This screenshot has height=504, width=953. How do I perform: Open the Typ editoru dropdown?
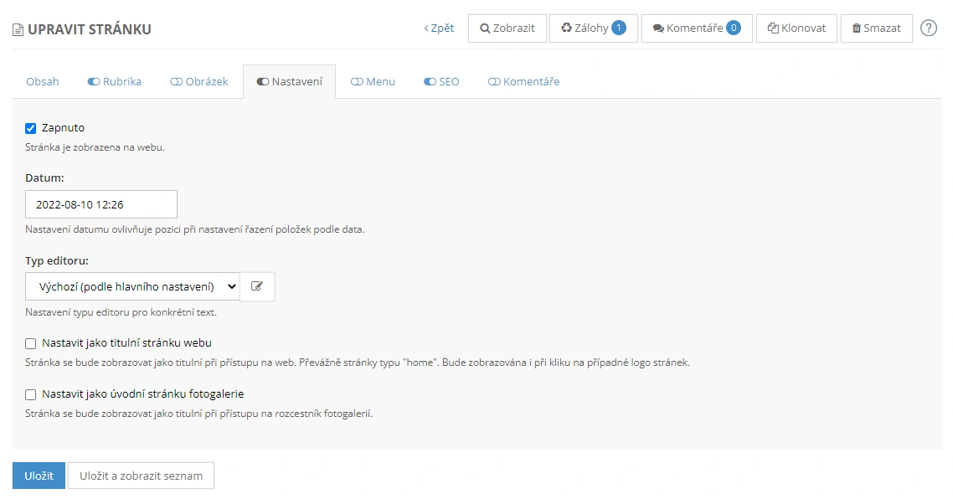132,286
